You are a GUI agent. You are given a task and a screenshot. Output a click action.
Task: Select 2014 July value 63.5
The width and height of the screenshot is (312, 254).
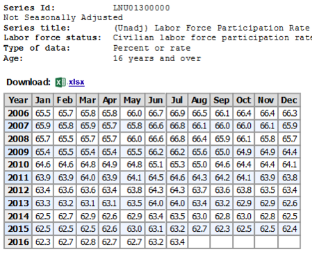177,216
